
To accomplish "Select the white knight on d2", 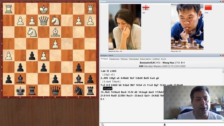I will tap(55, 21).
